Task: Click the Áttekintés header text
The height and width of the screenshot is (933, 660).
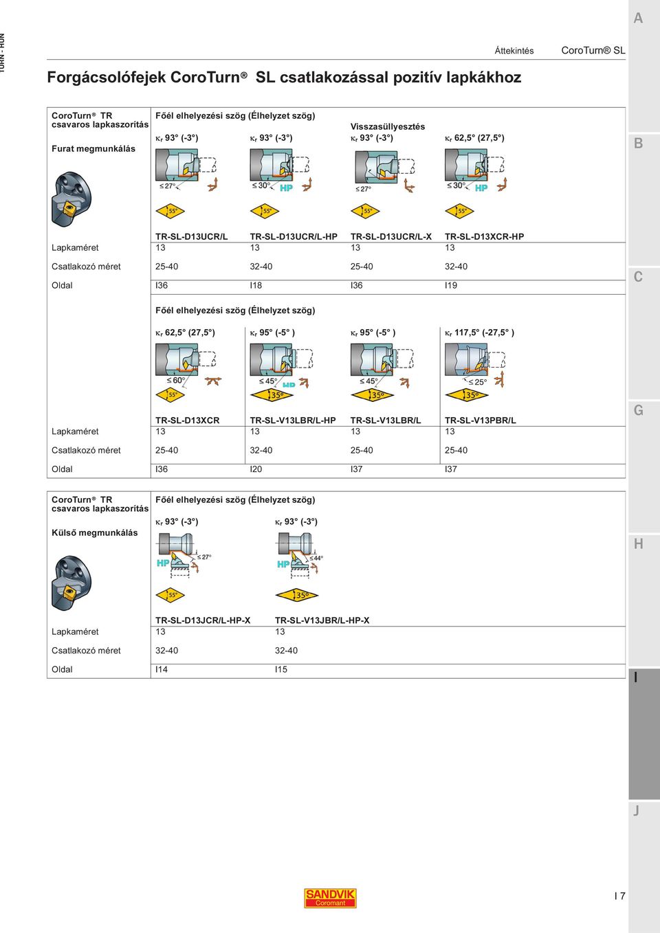Action: pyautogui.click(x=514, y=51)
